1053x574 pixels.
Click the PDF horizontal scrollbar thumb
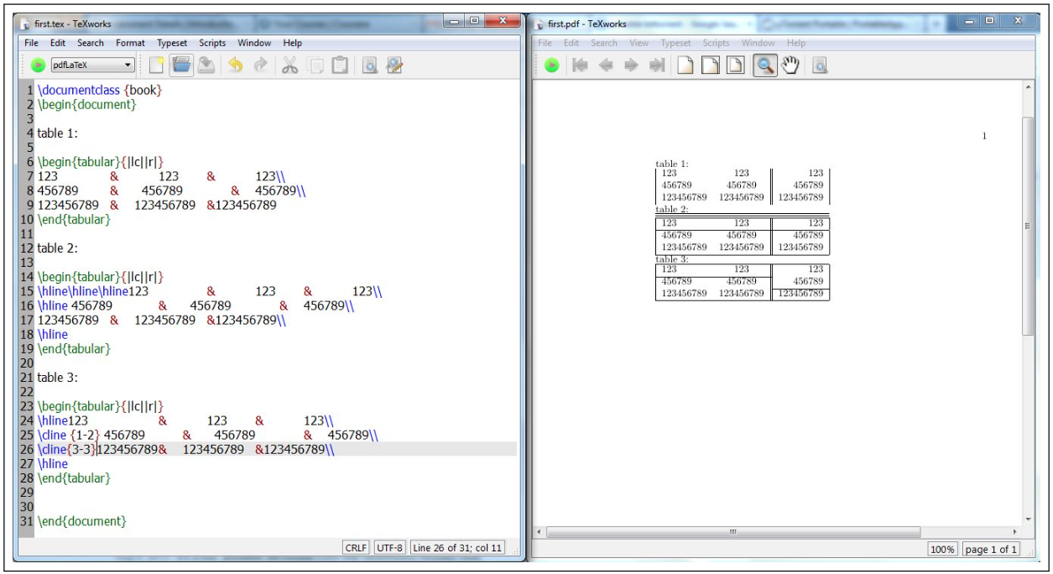732,532
